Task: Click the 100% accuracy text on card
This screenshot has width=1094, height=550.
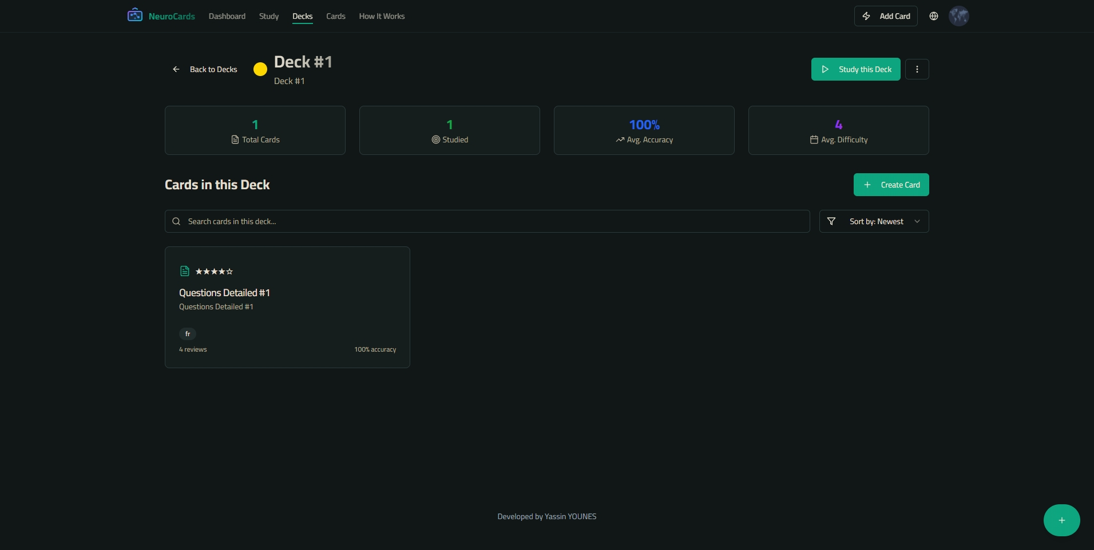Action: 375,349
